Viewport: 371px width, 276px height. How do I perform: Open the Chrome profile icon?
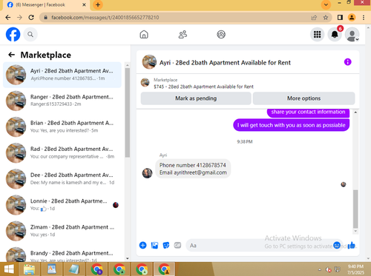pos(352,18)
